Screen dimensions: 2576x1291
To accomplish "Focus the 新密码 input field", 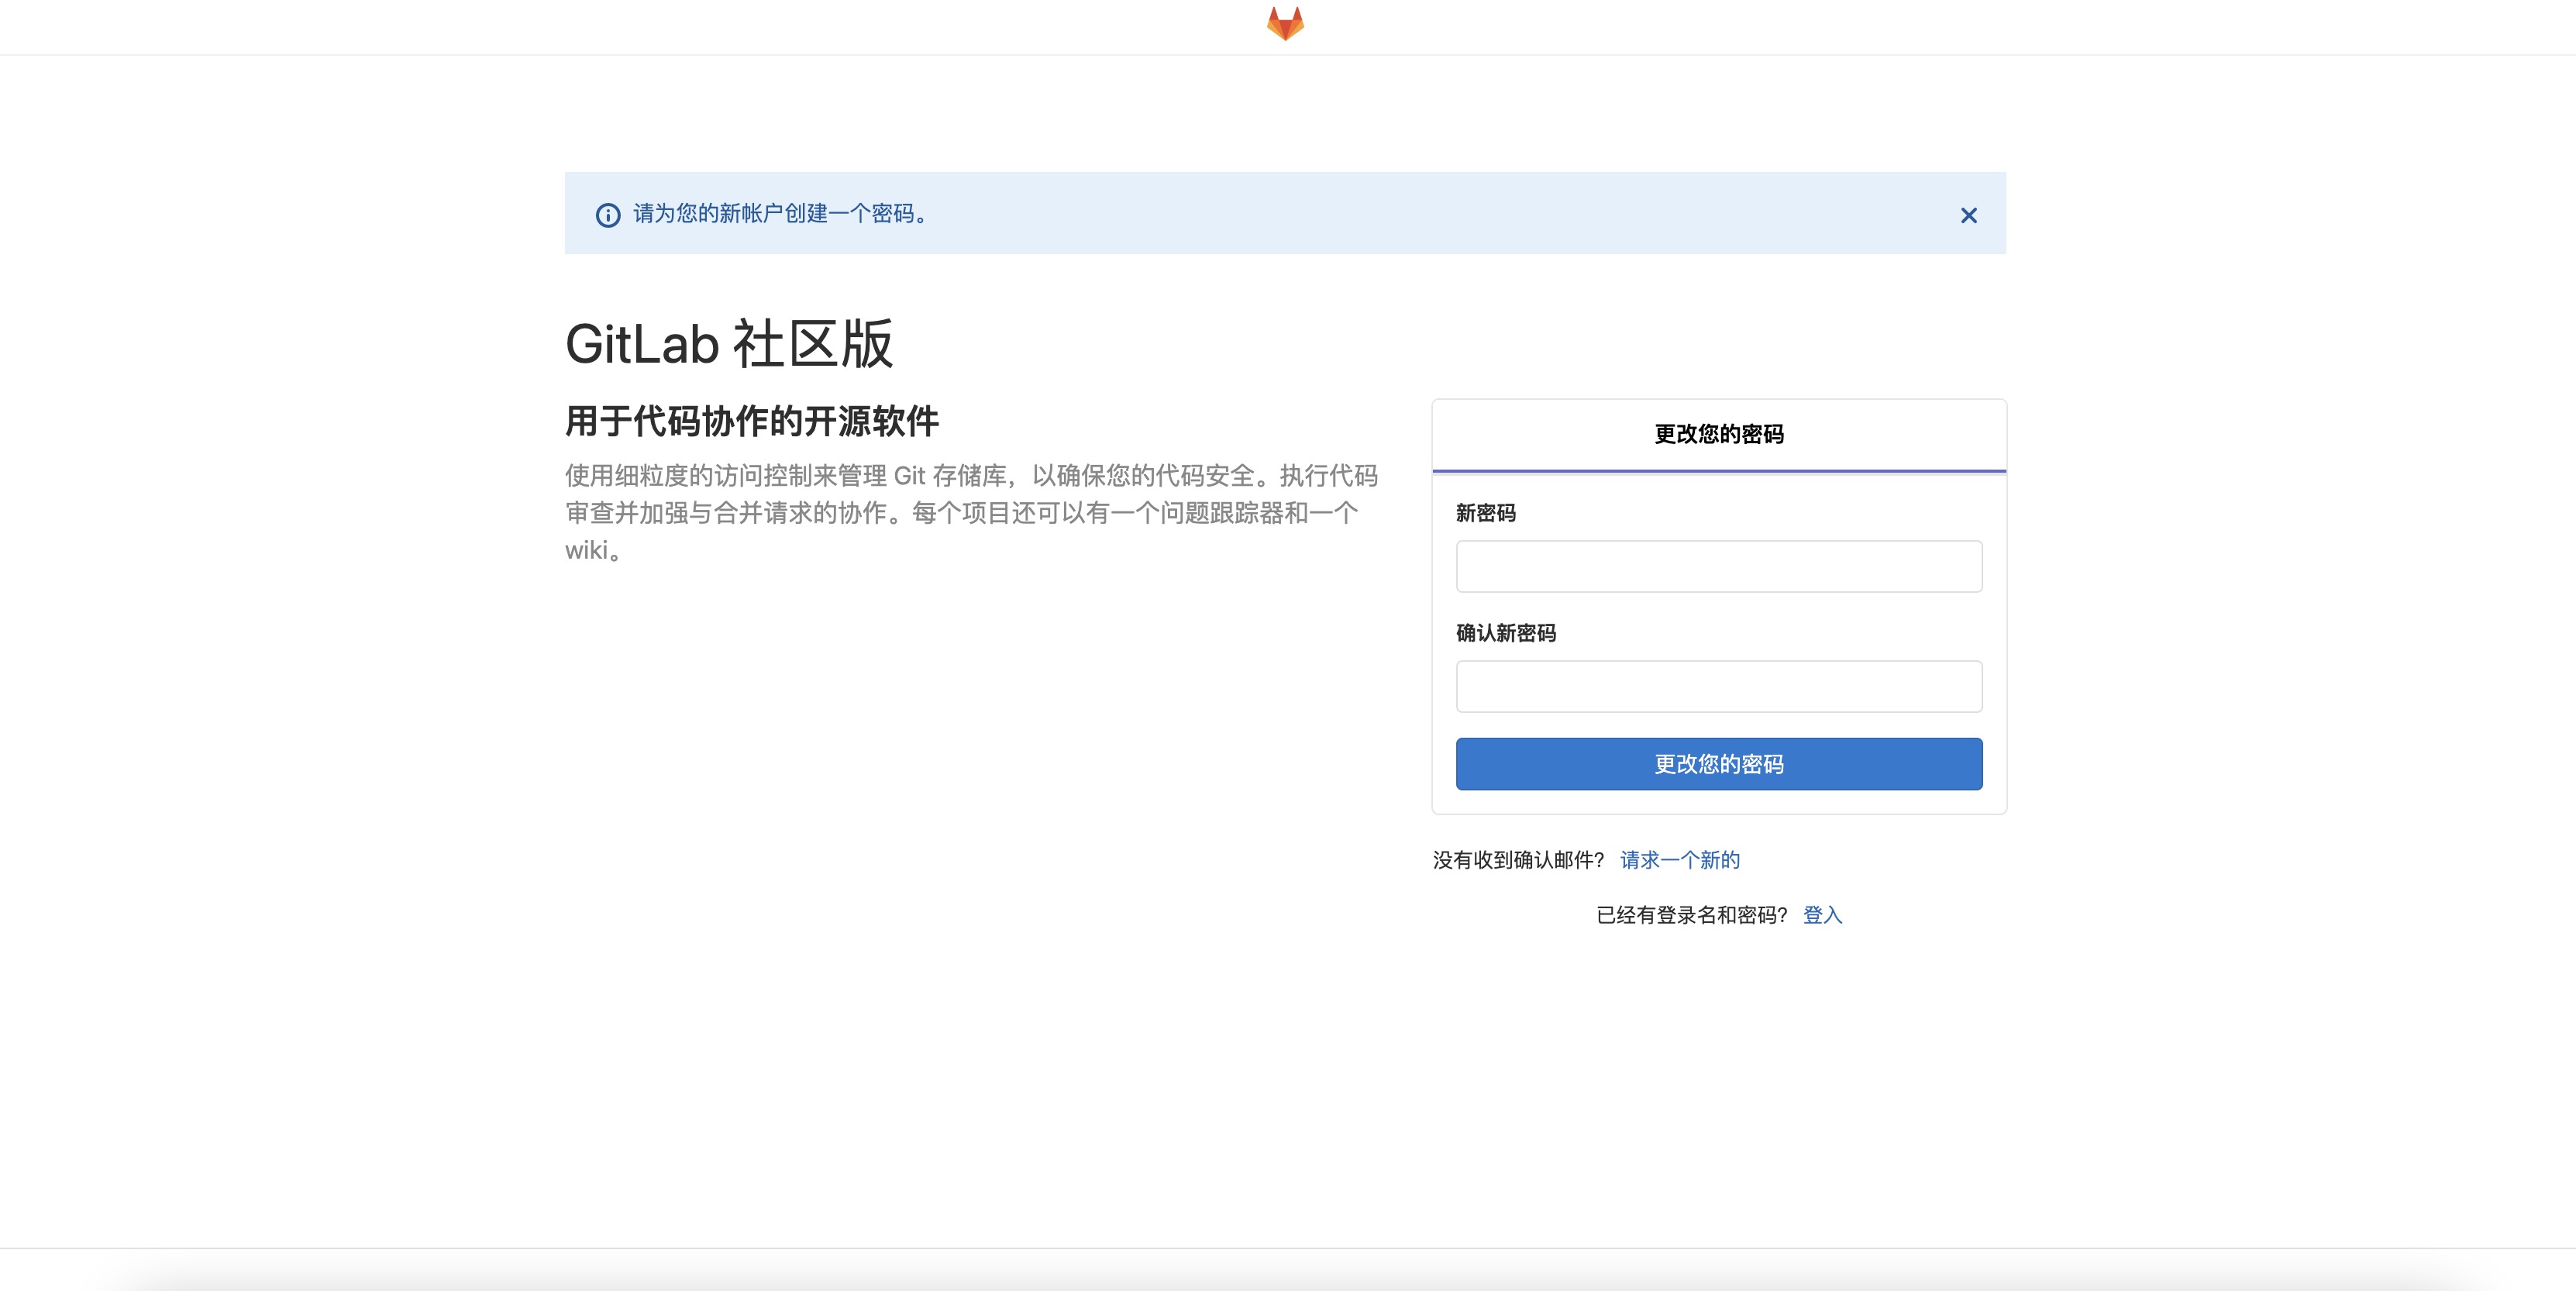I will (1718, 566).
